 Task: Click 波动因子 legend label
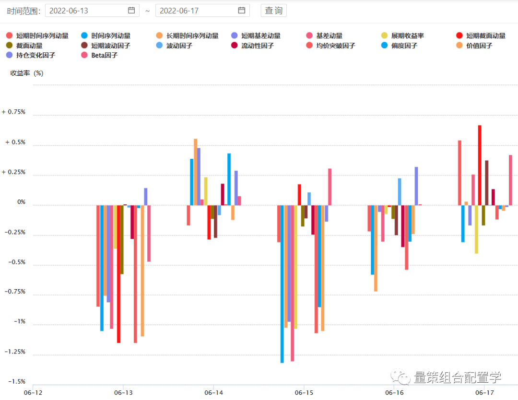click(x=179, y=46)
